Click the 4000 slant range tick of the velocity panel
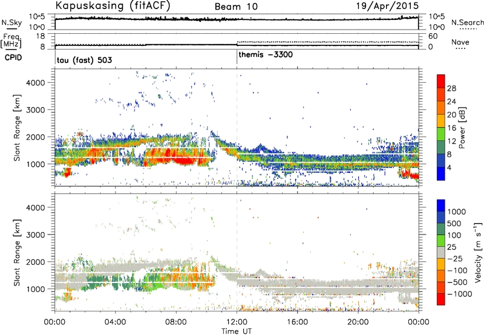The width and height of the screenshot is (484, 335). pos(35,207)
